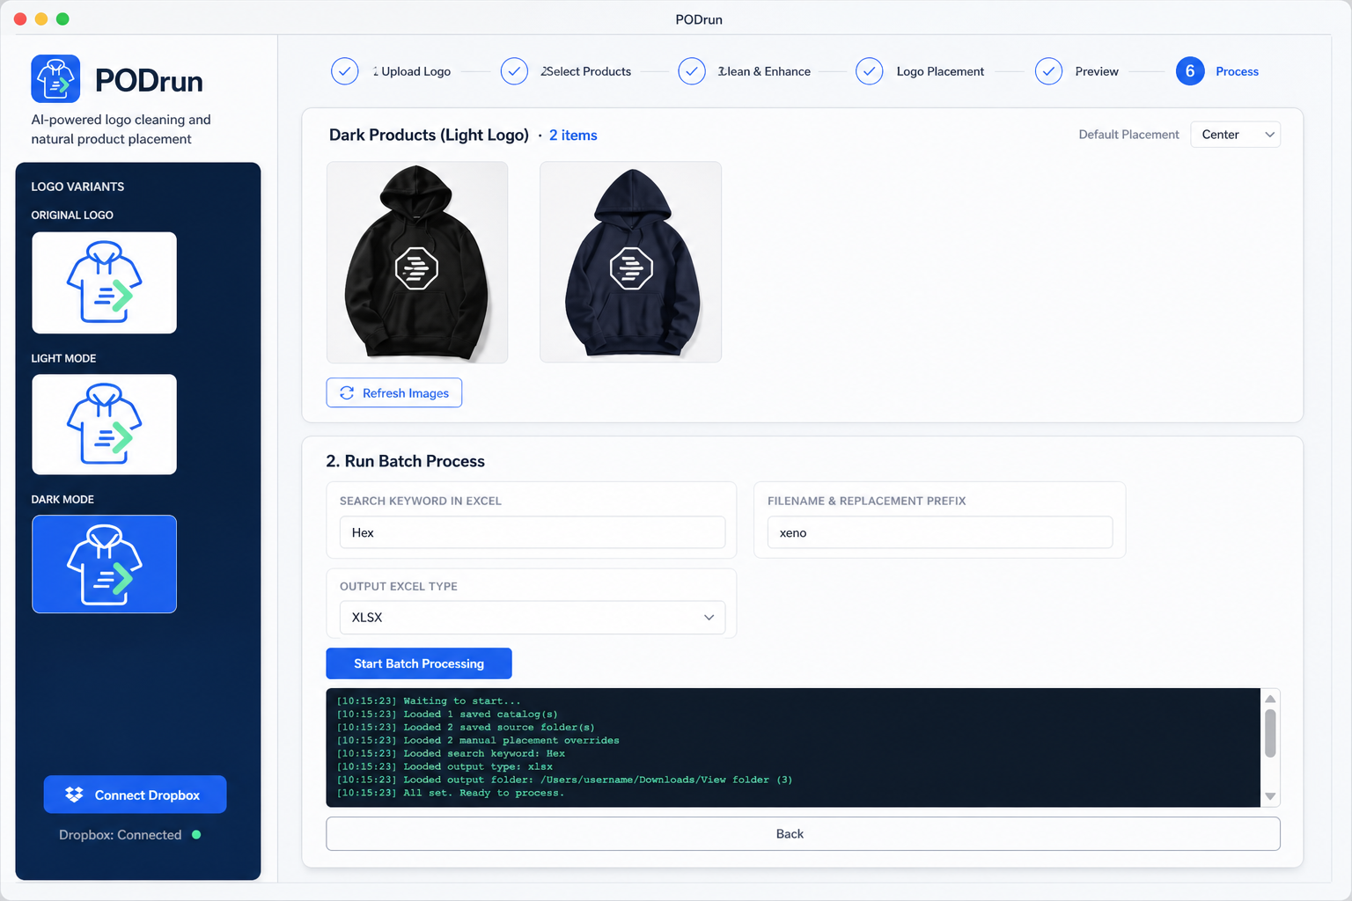Click the 'Loaded output folder' log line
This screenshot has width=1352, height=901.
564,780
